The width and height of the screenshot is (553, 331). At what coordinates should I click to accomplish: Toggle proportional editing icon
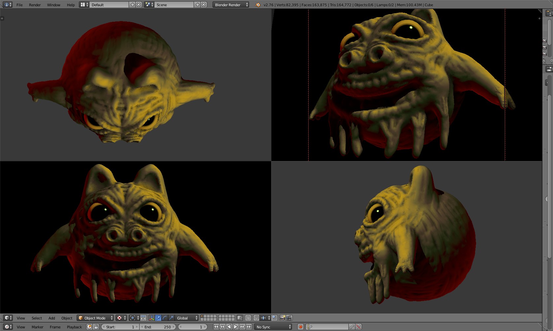point(248,318)
